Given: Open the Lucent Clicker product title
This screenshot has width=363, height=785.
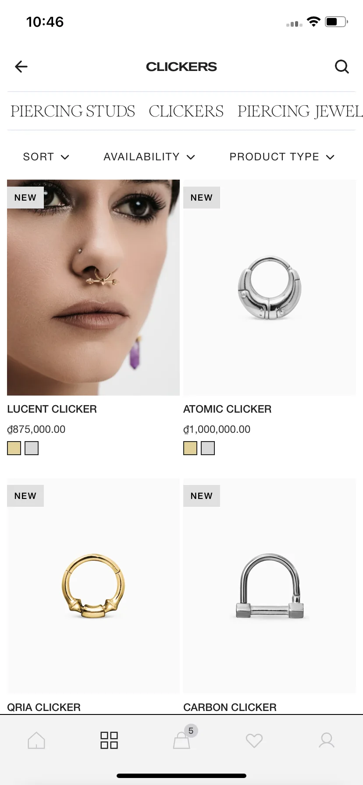Looking at the screenshot, I should pos(52,409).
